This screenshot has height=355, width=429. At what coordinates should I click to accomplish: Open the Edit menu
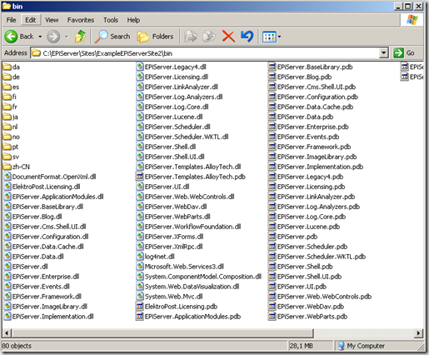coord(31,20)
